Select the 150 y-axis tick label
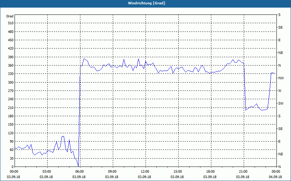This screenshot has height=181, width=291. [x=11, y=125]
